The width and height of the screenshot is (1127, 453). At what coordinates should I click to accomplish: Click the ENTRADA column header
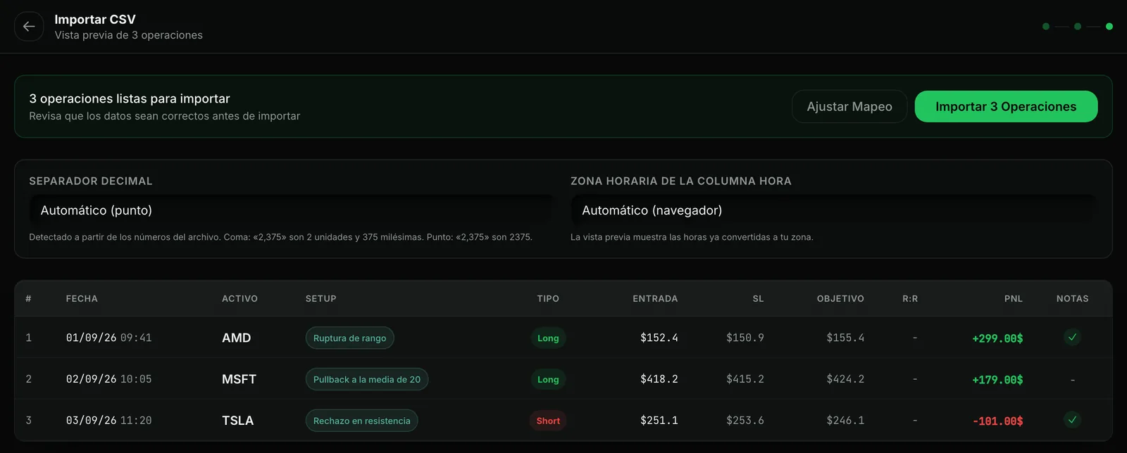655,299
